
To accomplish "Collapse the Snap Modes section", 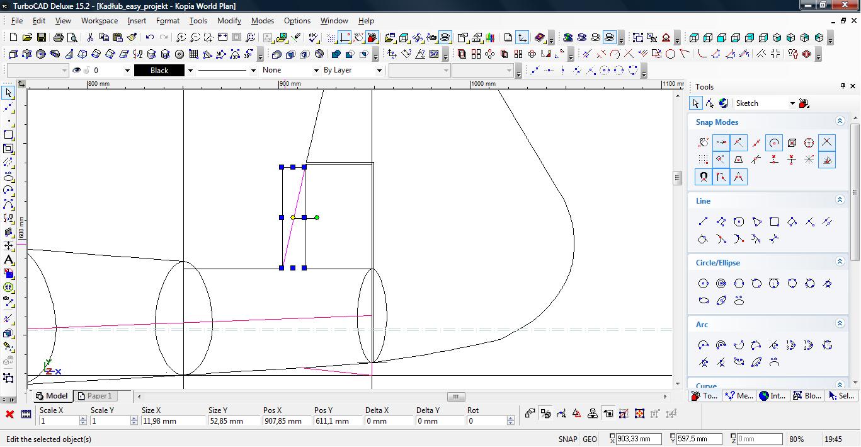I will pyautogui.click(x=840, y=121).
